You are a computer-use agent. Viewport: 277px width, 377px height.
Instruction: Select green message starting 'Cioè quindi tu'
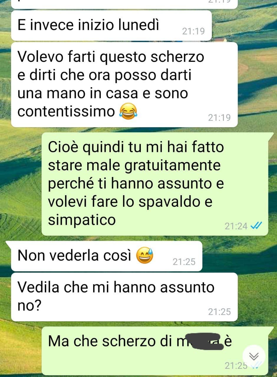pos(155,184)
